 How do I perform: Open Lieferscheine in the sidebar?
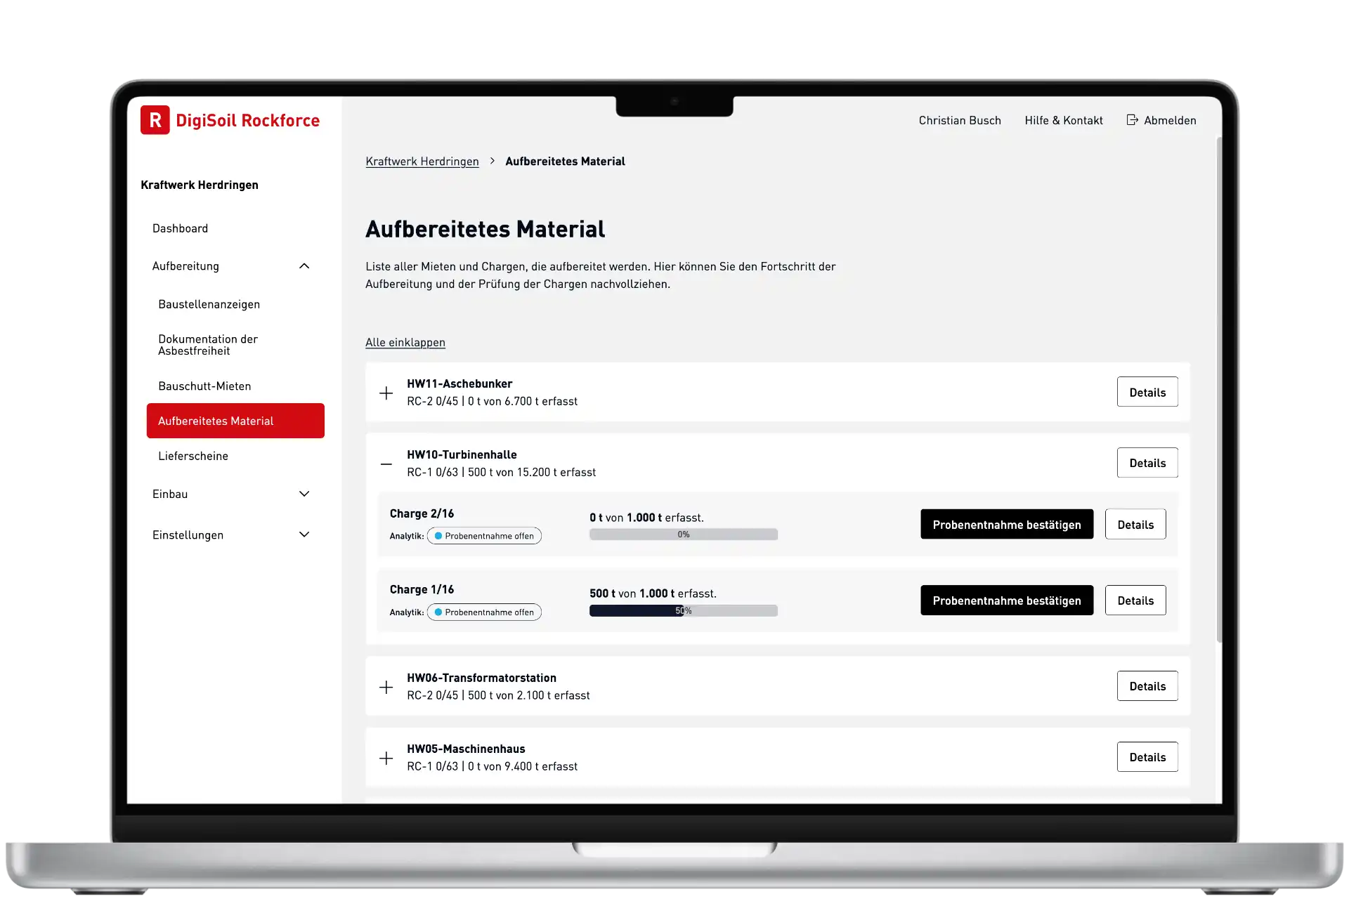193,456
